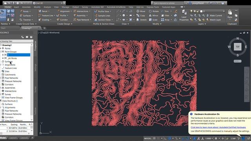This screenshot has width=251, height=141.
Task: Open the Surfaces ribbon tool
Action: point(26,16)
